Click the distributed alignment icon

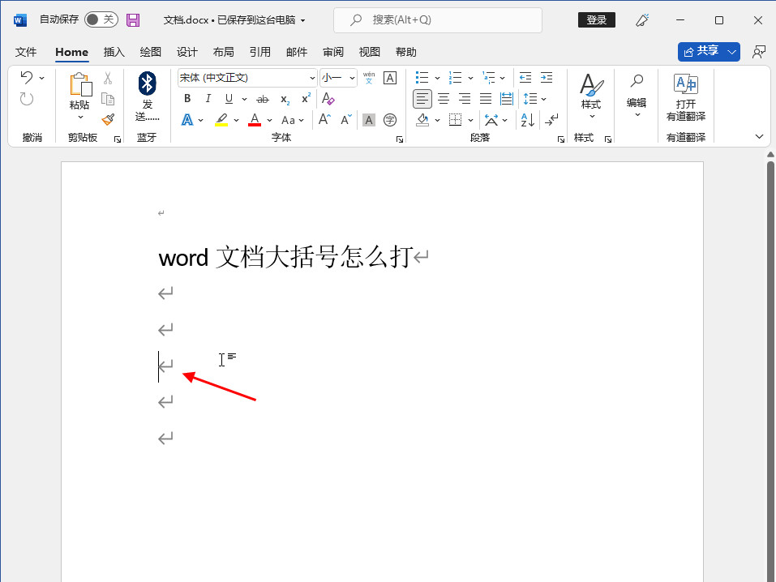507,99
